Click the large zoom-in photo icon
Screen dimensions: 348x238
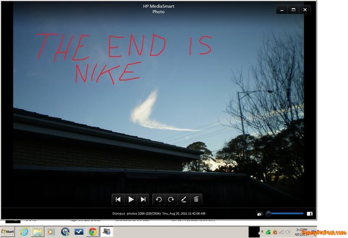tap(310, 214)
